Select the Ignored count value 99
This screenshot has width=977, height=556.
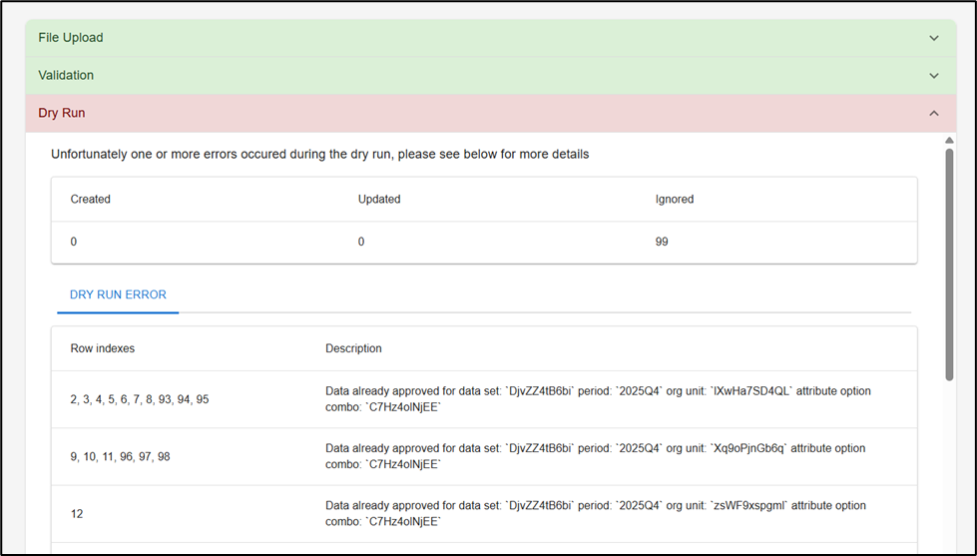662,242
